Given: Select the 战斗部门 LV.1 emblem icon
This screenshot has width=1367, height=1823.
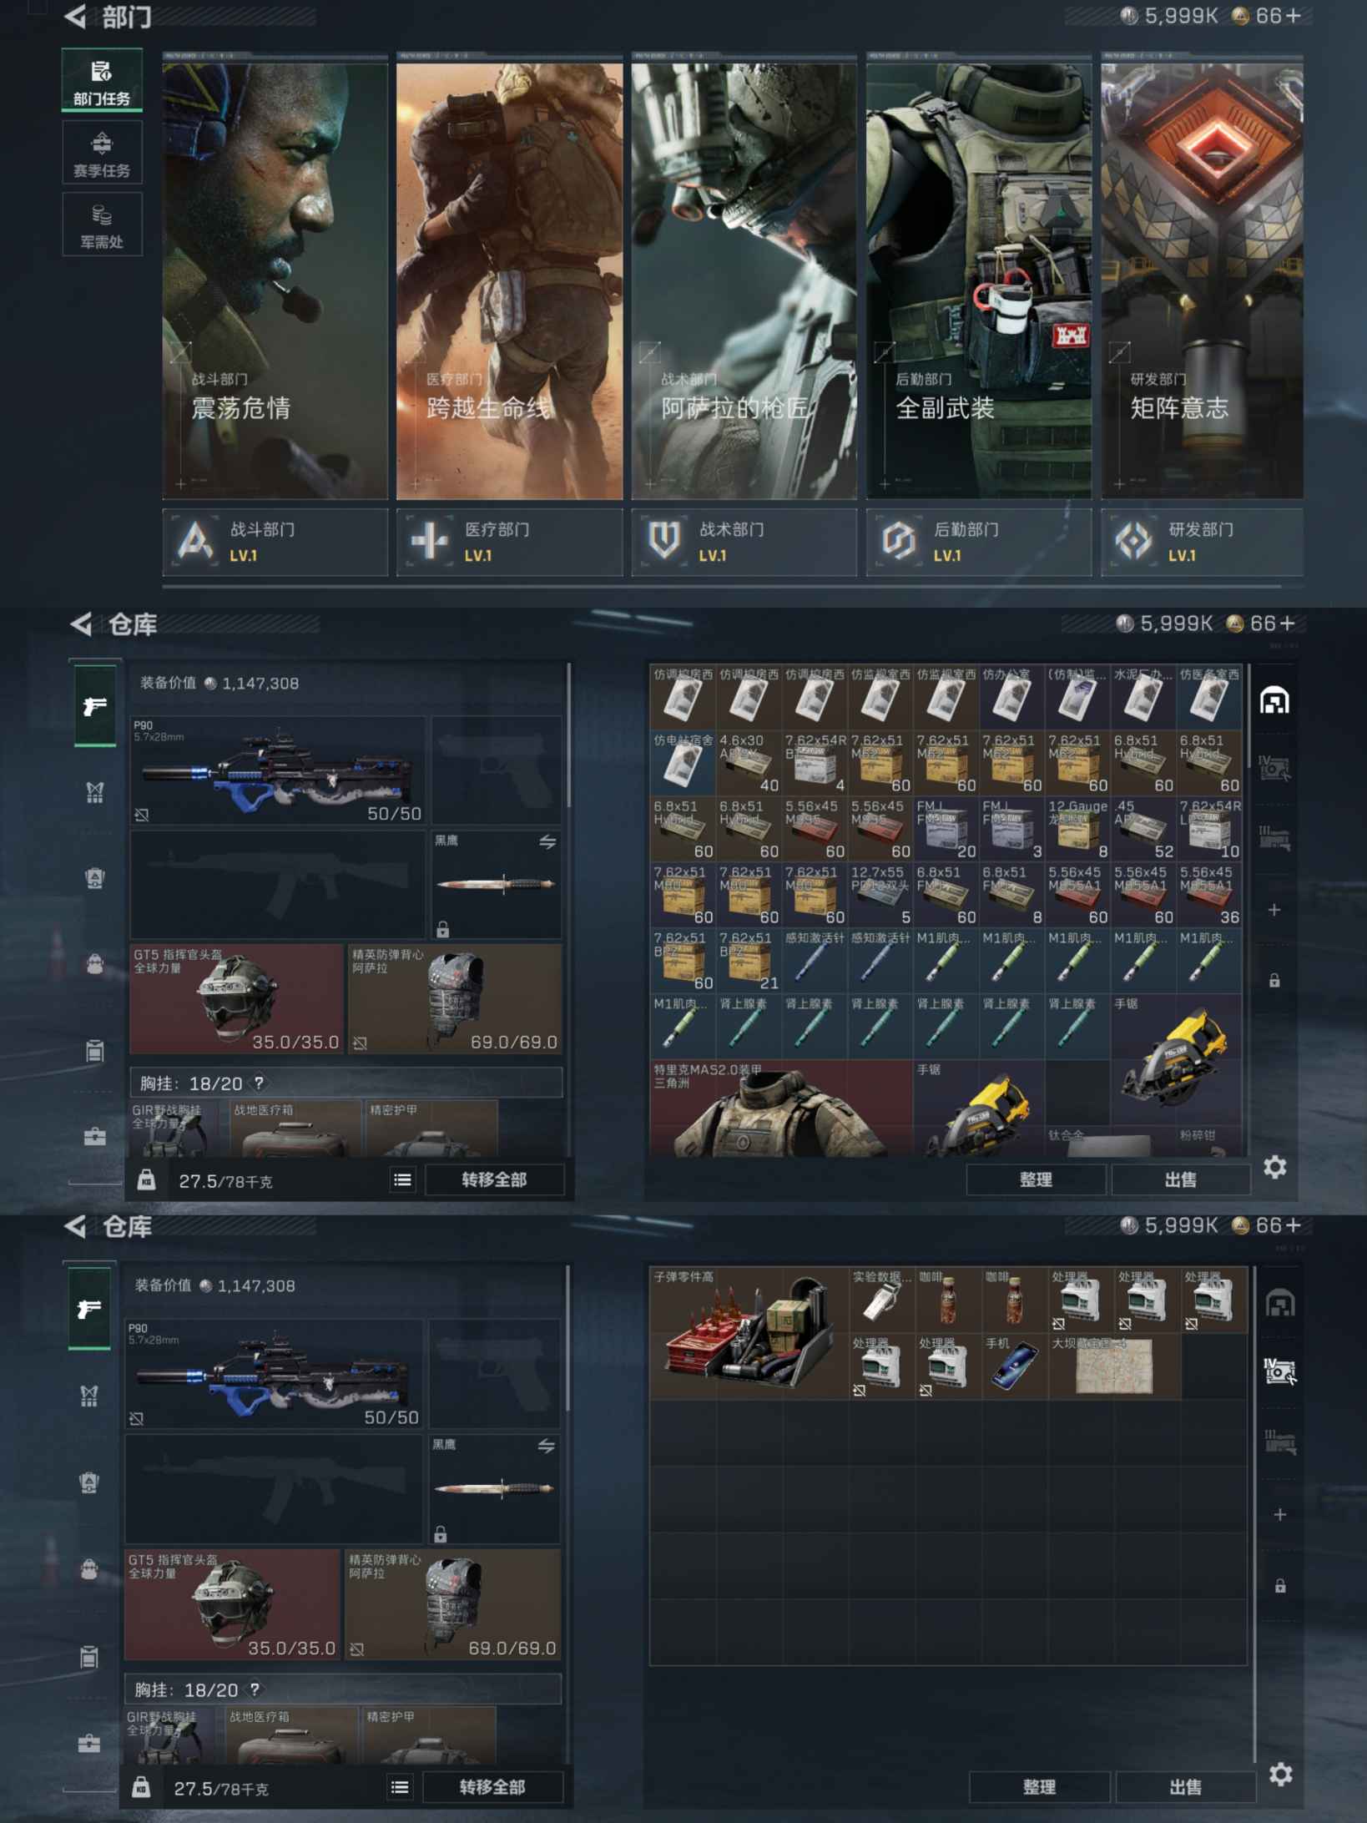Looking at the screenshot, I should [195, 542].
